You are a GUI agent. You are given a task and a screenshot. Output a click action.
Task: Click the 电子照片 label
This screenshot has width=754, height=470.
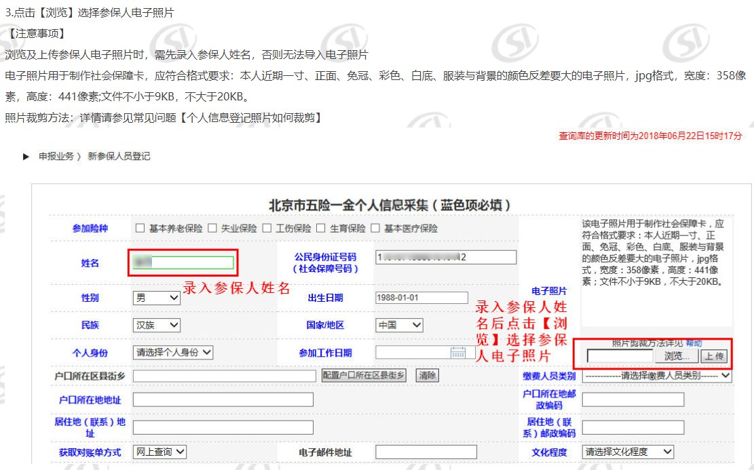(x=548, y=291)
